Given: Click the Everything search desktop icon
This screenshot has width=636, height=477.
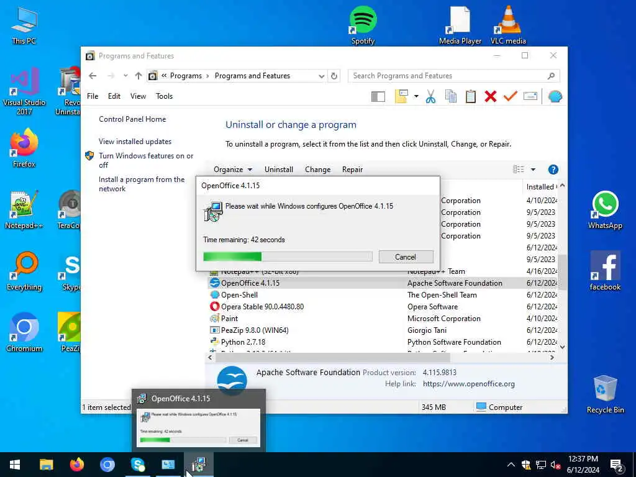Looking at the screenshot, I should (24, 271).
